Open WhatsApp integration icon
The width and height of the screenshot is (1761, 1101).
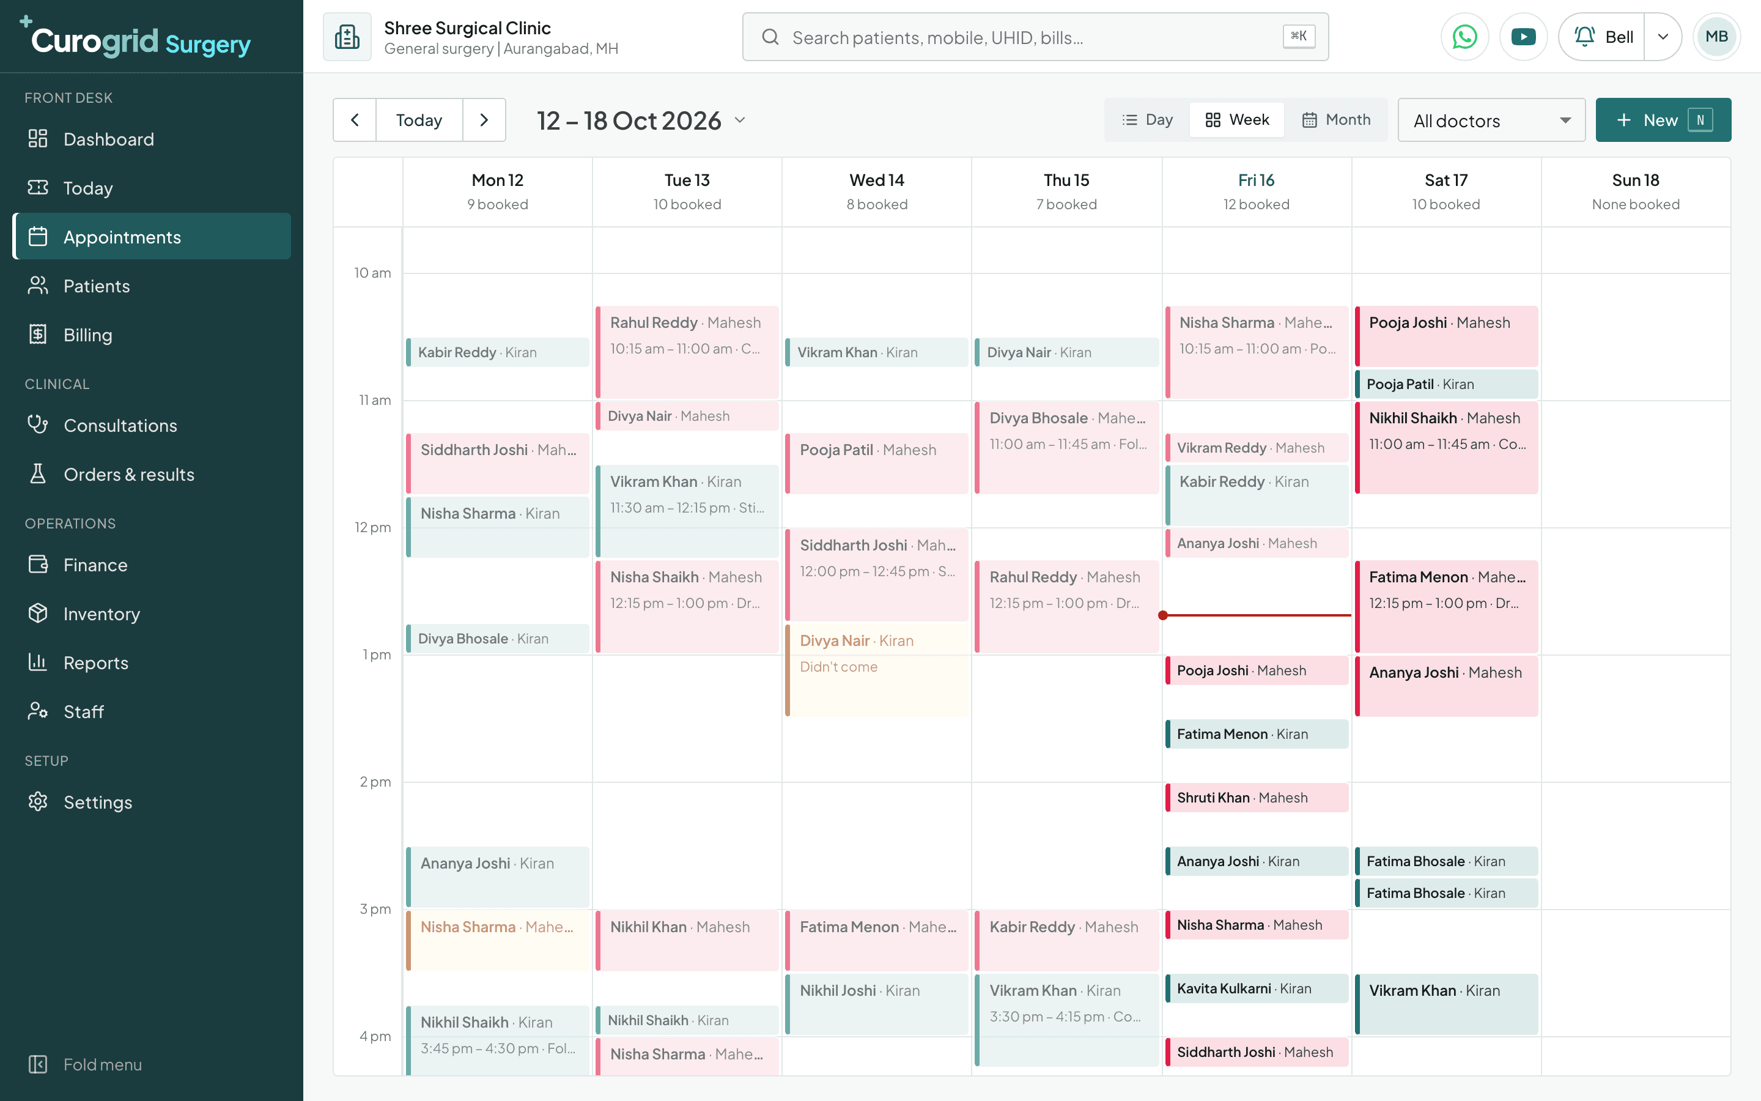(x=1464, y=37)
